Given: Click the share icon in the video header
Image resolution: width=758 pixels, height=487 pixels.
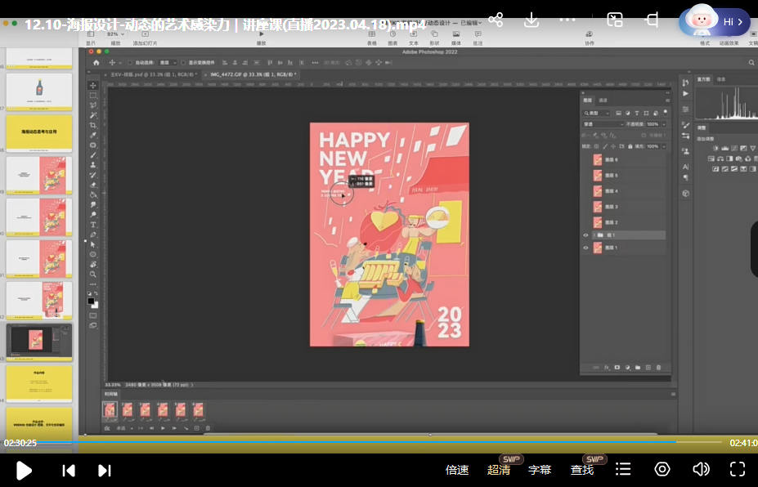Looking at the screenshot, I should point(496,20).
